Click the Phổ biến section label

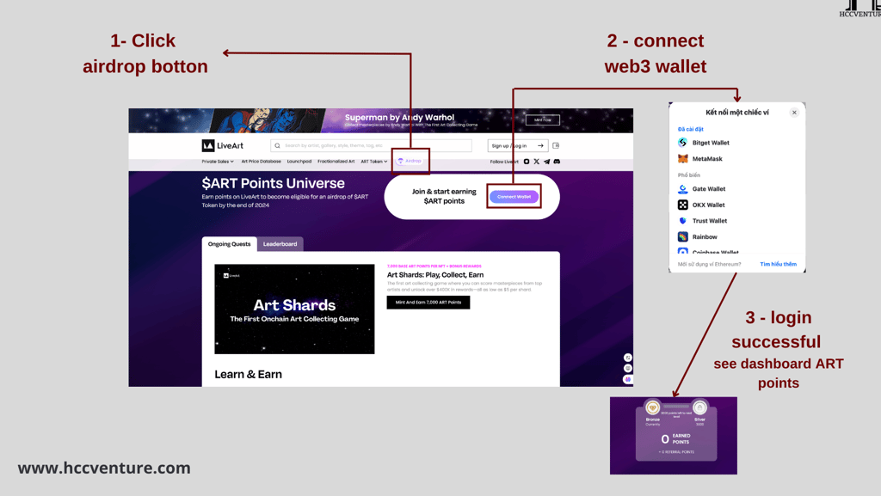(x=689, y=175)
